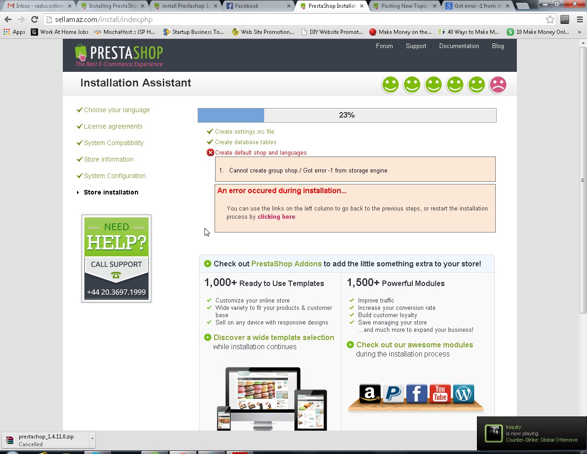
Task: Open the Apps grid in bookmarks bar
Action: [15, 32]
